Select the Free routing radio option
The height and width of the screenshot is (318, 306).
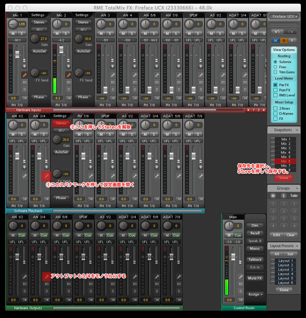(x=276, y=67)
